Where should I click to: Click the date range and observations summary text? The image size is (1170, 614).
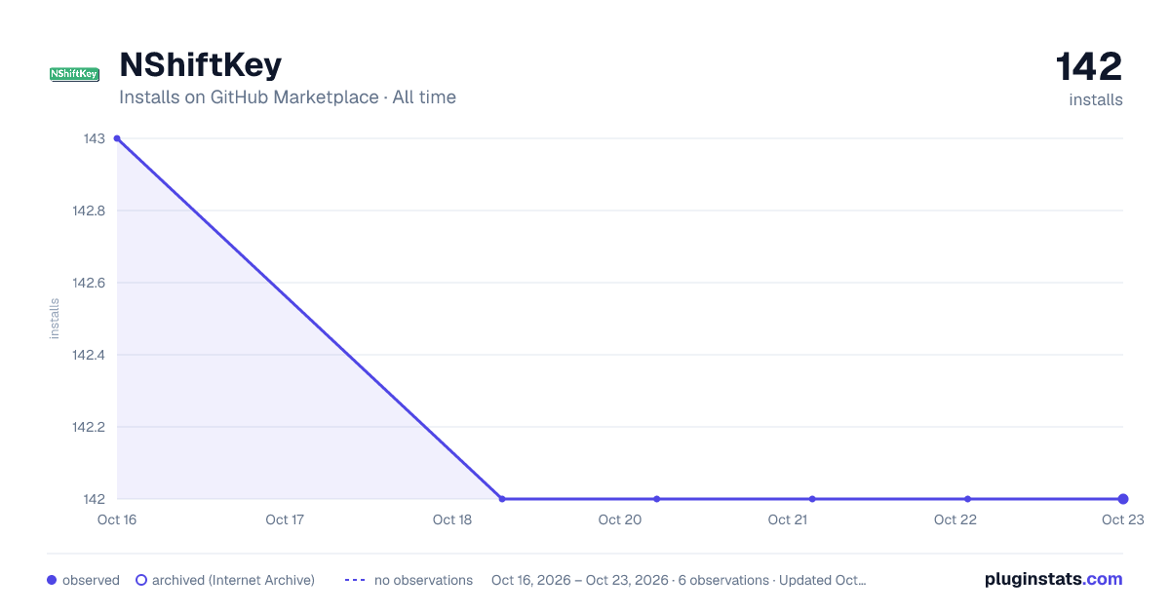coord(679,580)
